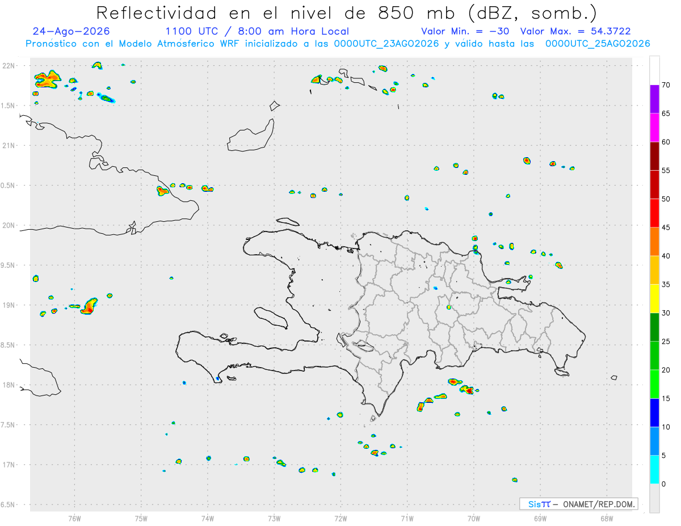The width and height of the screenshot is (681, 526).
Task: Click the longitude axis label '73W'
Action: (274, 518)
